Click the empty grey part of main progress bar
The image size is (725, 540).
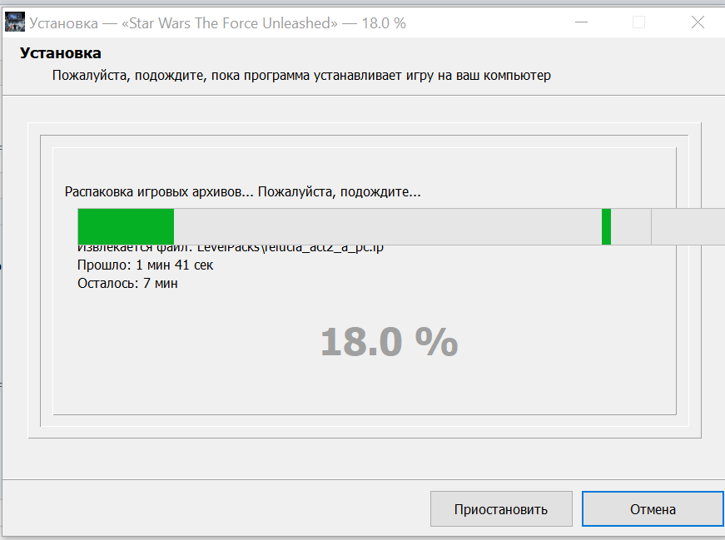pos(387,226)
